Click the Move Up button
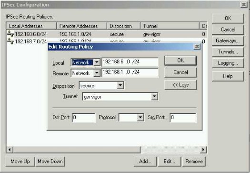Viewport: 250px width, 173px height. pos(20,162)
